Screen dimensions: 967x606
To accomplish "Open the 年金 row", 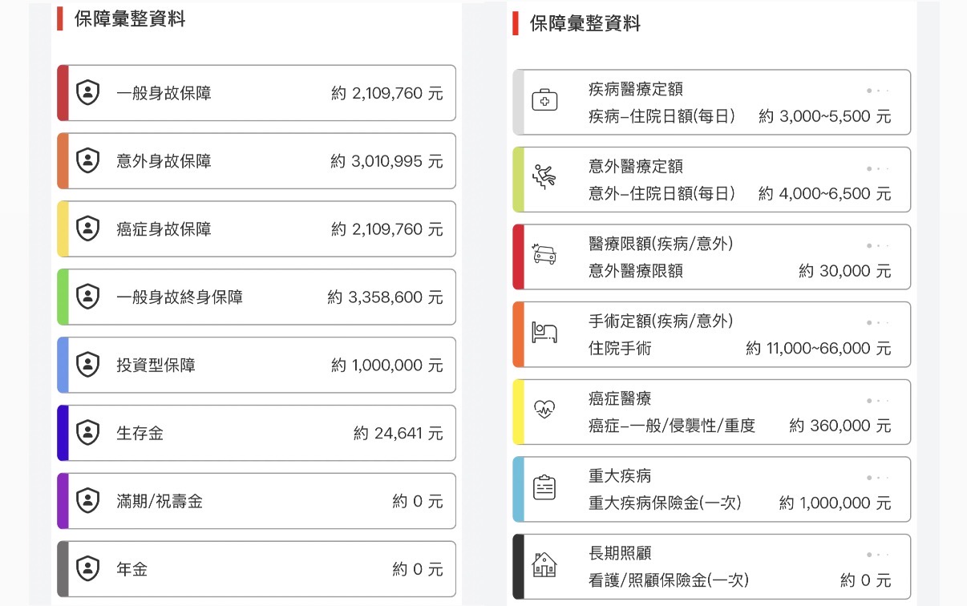I will point(257,569).
